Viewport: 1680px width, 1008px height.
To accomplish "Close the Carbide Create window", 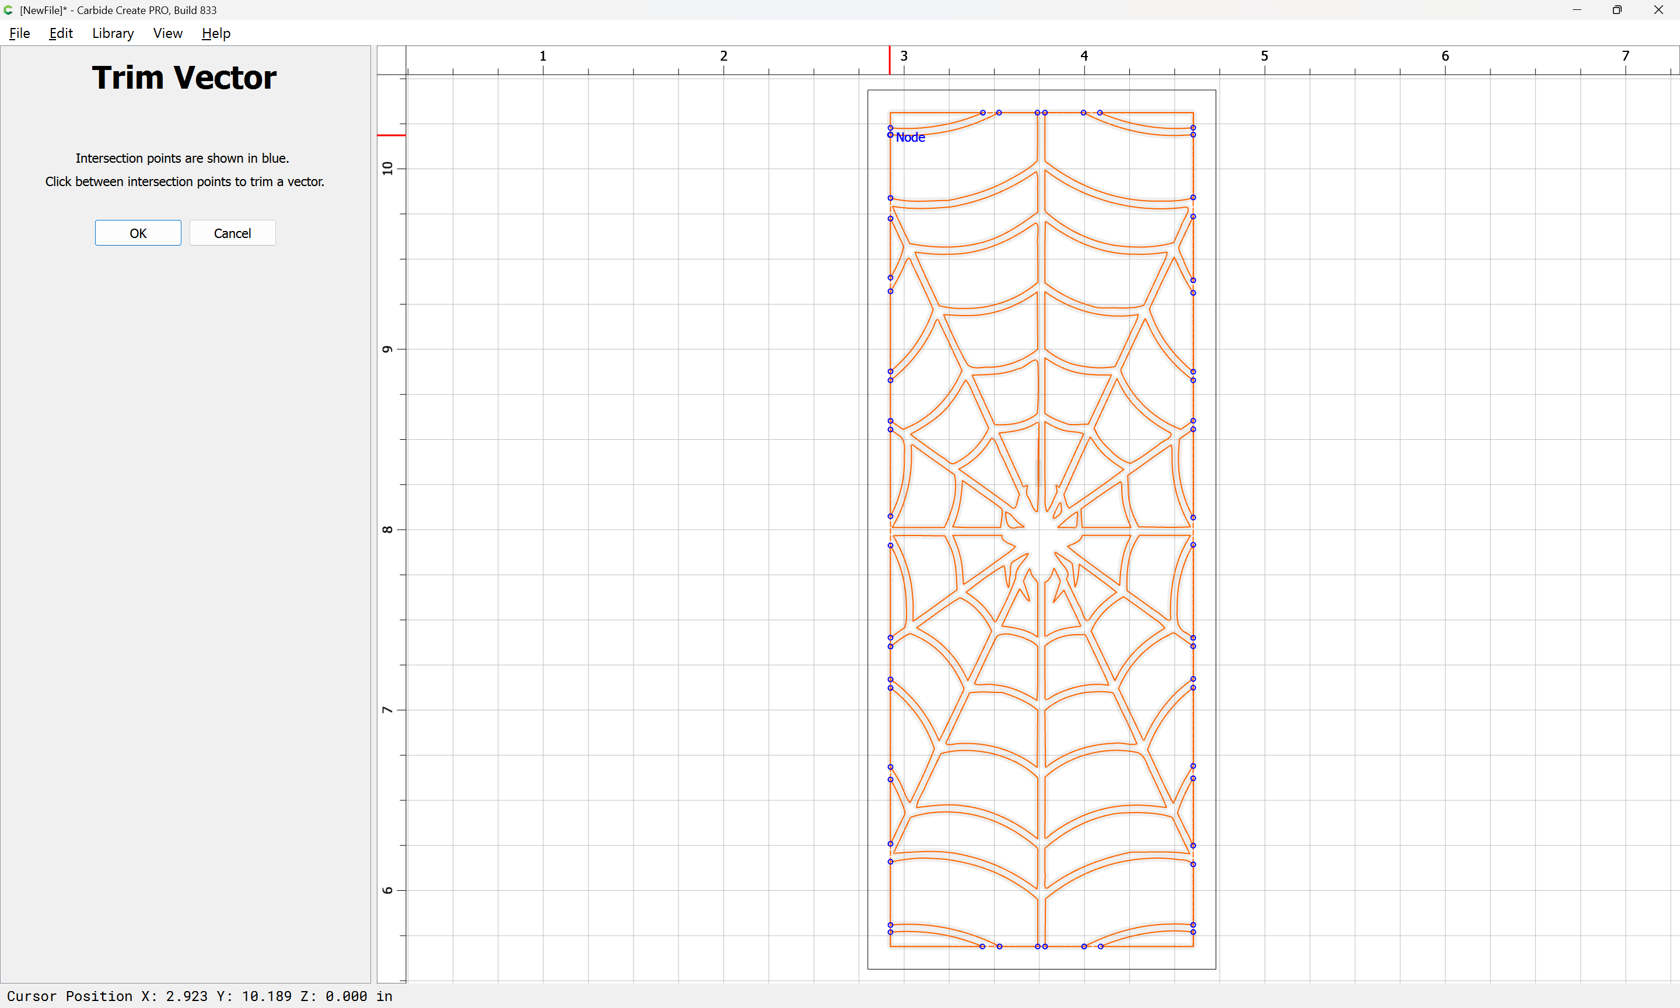I will [1658, 10].
